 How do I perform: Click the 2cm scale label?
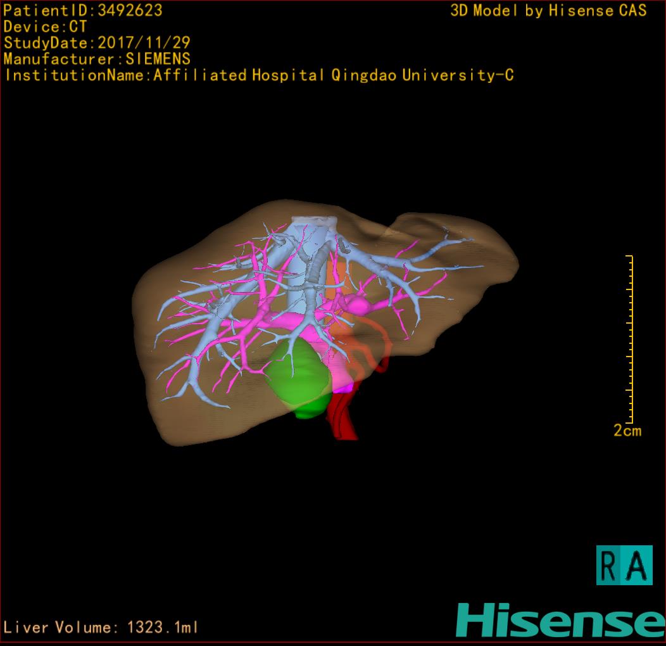click(627, 431)
